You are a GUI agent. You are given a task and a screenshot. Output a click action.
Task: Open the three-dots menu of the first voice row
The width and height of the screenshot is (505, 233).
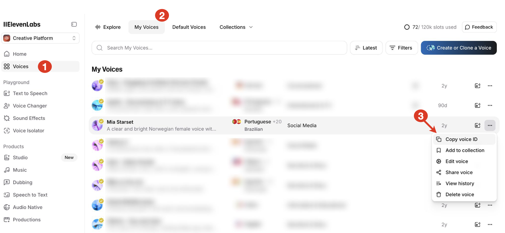coord(490,86)
